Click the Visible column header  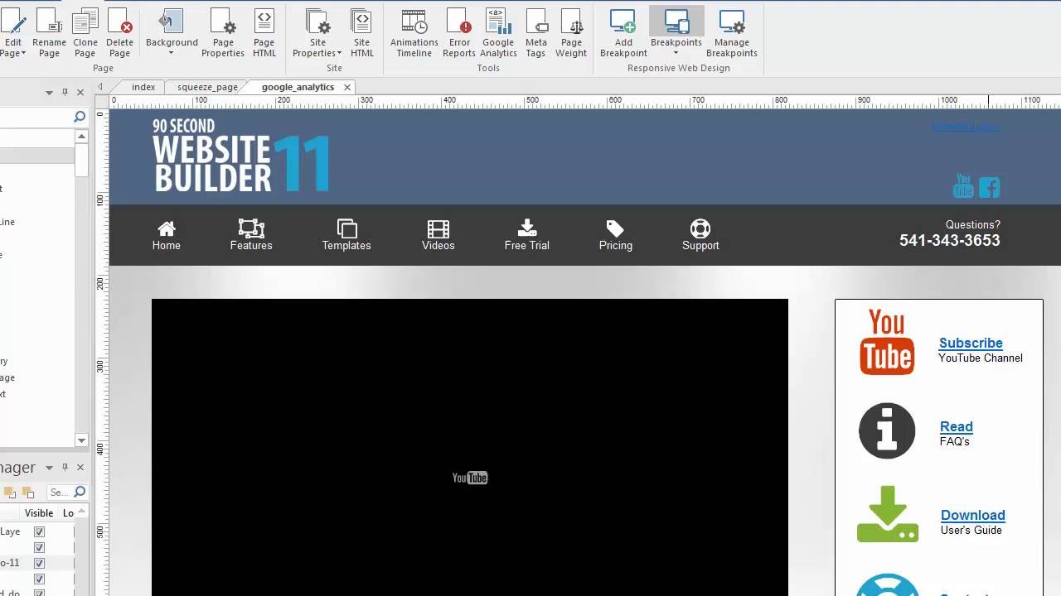point(39,513)
